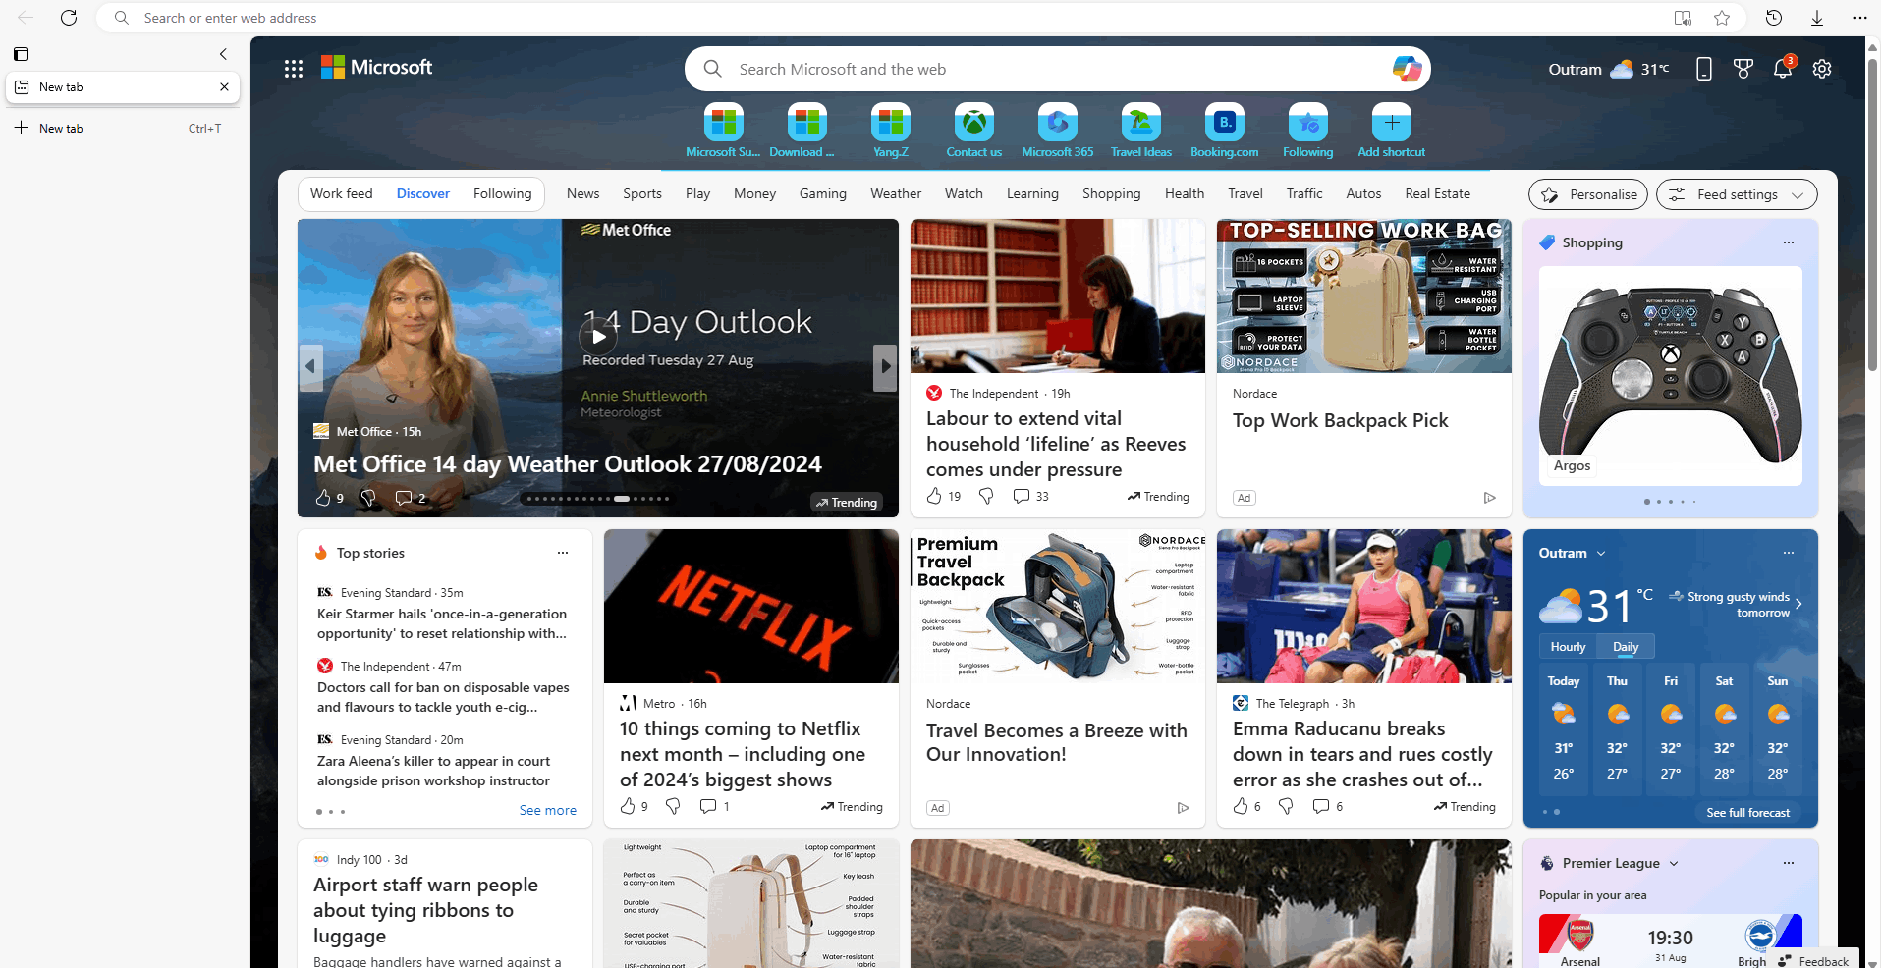Collapse the vertical tabs pane
Image resolution: width=1881 pixels, height=968 pixels.
coord(223,54)
